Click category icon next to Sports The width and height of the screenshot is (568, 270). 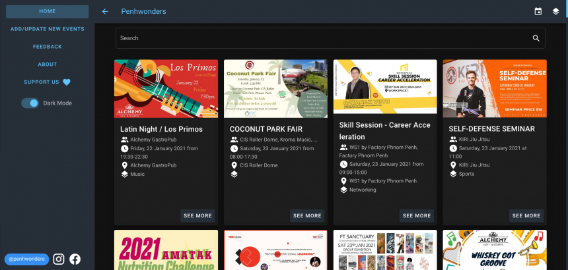click(453, 174)
